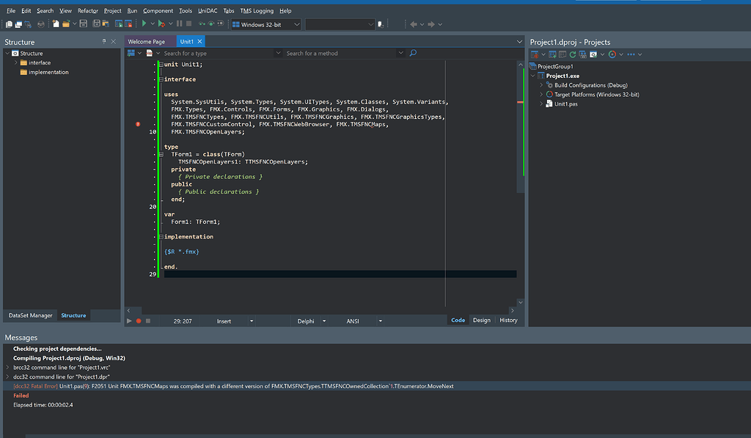751x438 pixels.
Task: Start macro recording with the red record button
Action: point(138,321)
